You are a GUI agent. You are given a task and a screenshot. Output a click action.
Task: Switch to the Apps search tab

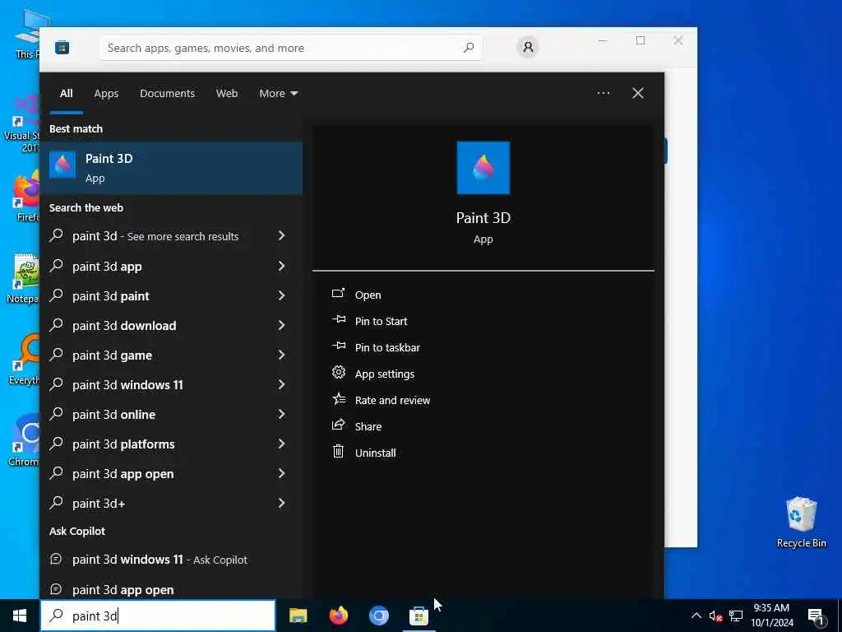tap(106, 93)
